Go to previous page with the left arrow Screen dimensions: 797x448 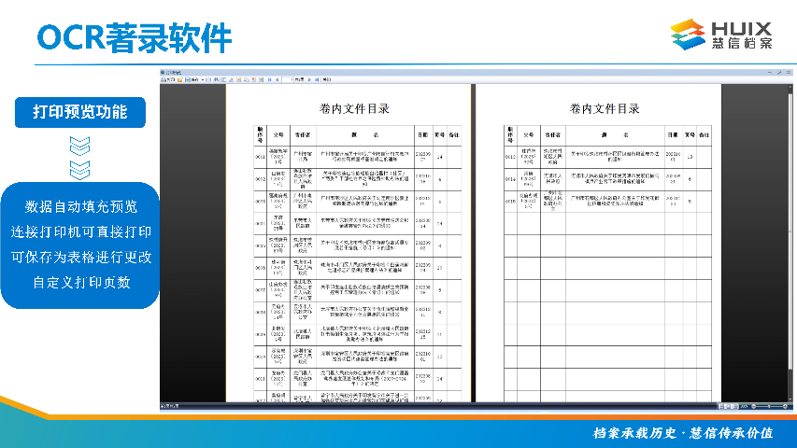coord(277,79)
